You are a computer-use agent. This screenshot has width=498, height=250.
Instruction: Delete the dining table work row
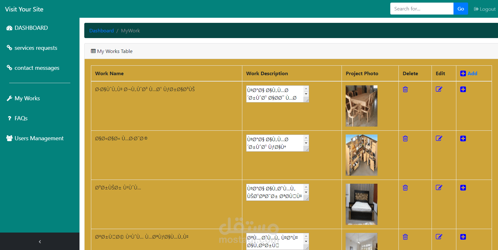[405, 89]
